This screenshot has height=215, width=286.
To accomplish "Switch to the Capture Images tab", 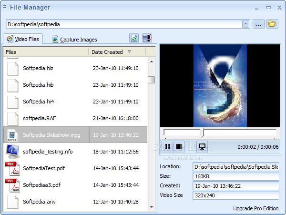I will pos(75,40).
